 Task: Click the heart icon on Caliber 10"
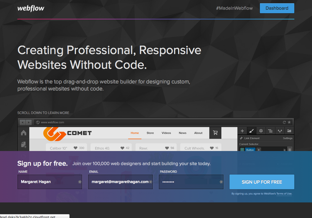tap(75, 148)
